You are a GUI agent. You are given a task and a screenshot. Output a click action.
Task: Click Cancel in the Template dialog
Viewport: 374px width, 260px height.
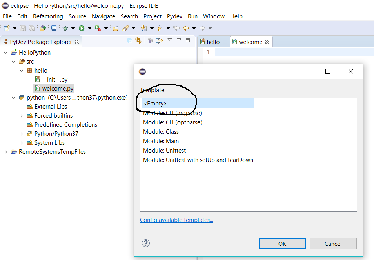[x=333, y=244]
